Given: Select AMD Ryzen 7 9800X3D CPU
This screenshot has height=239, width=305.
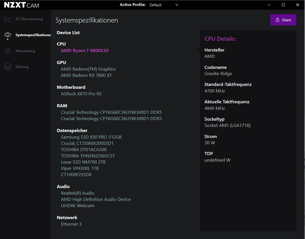Looking at the screenshot, I should (x=85, y=51).
